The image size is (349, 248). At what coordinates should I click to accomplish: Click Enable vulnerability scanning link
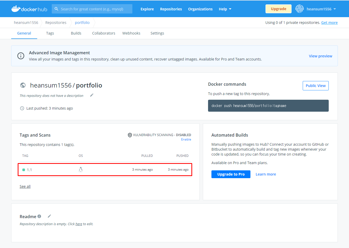pyautogui.click(x=186, y=139)
